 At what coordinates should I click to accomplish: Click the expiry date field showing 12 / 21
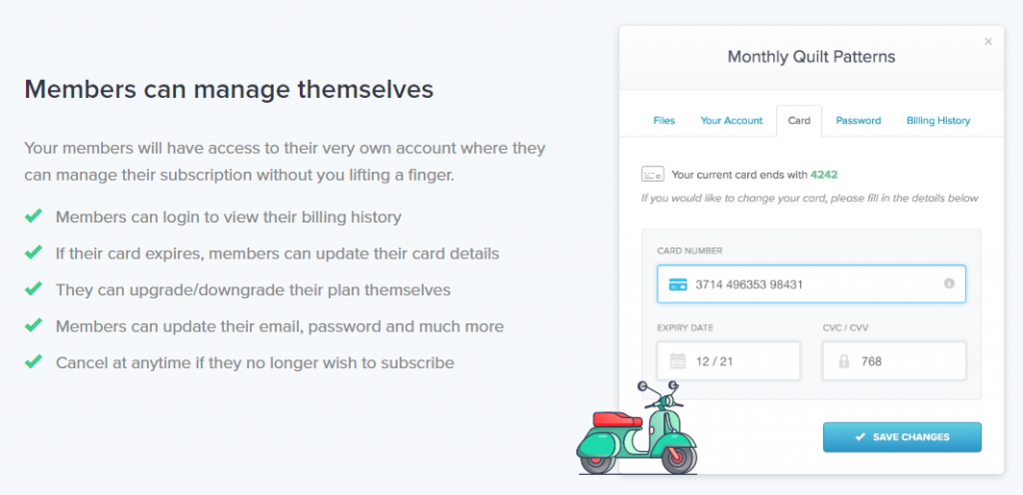pos(728,361)
